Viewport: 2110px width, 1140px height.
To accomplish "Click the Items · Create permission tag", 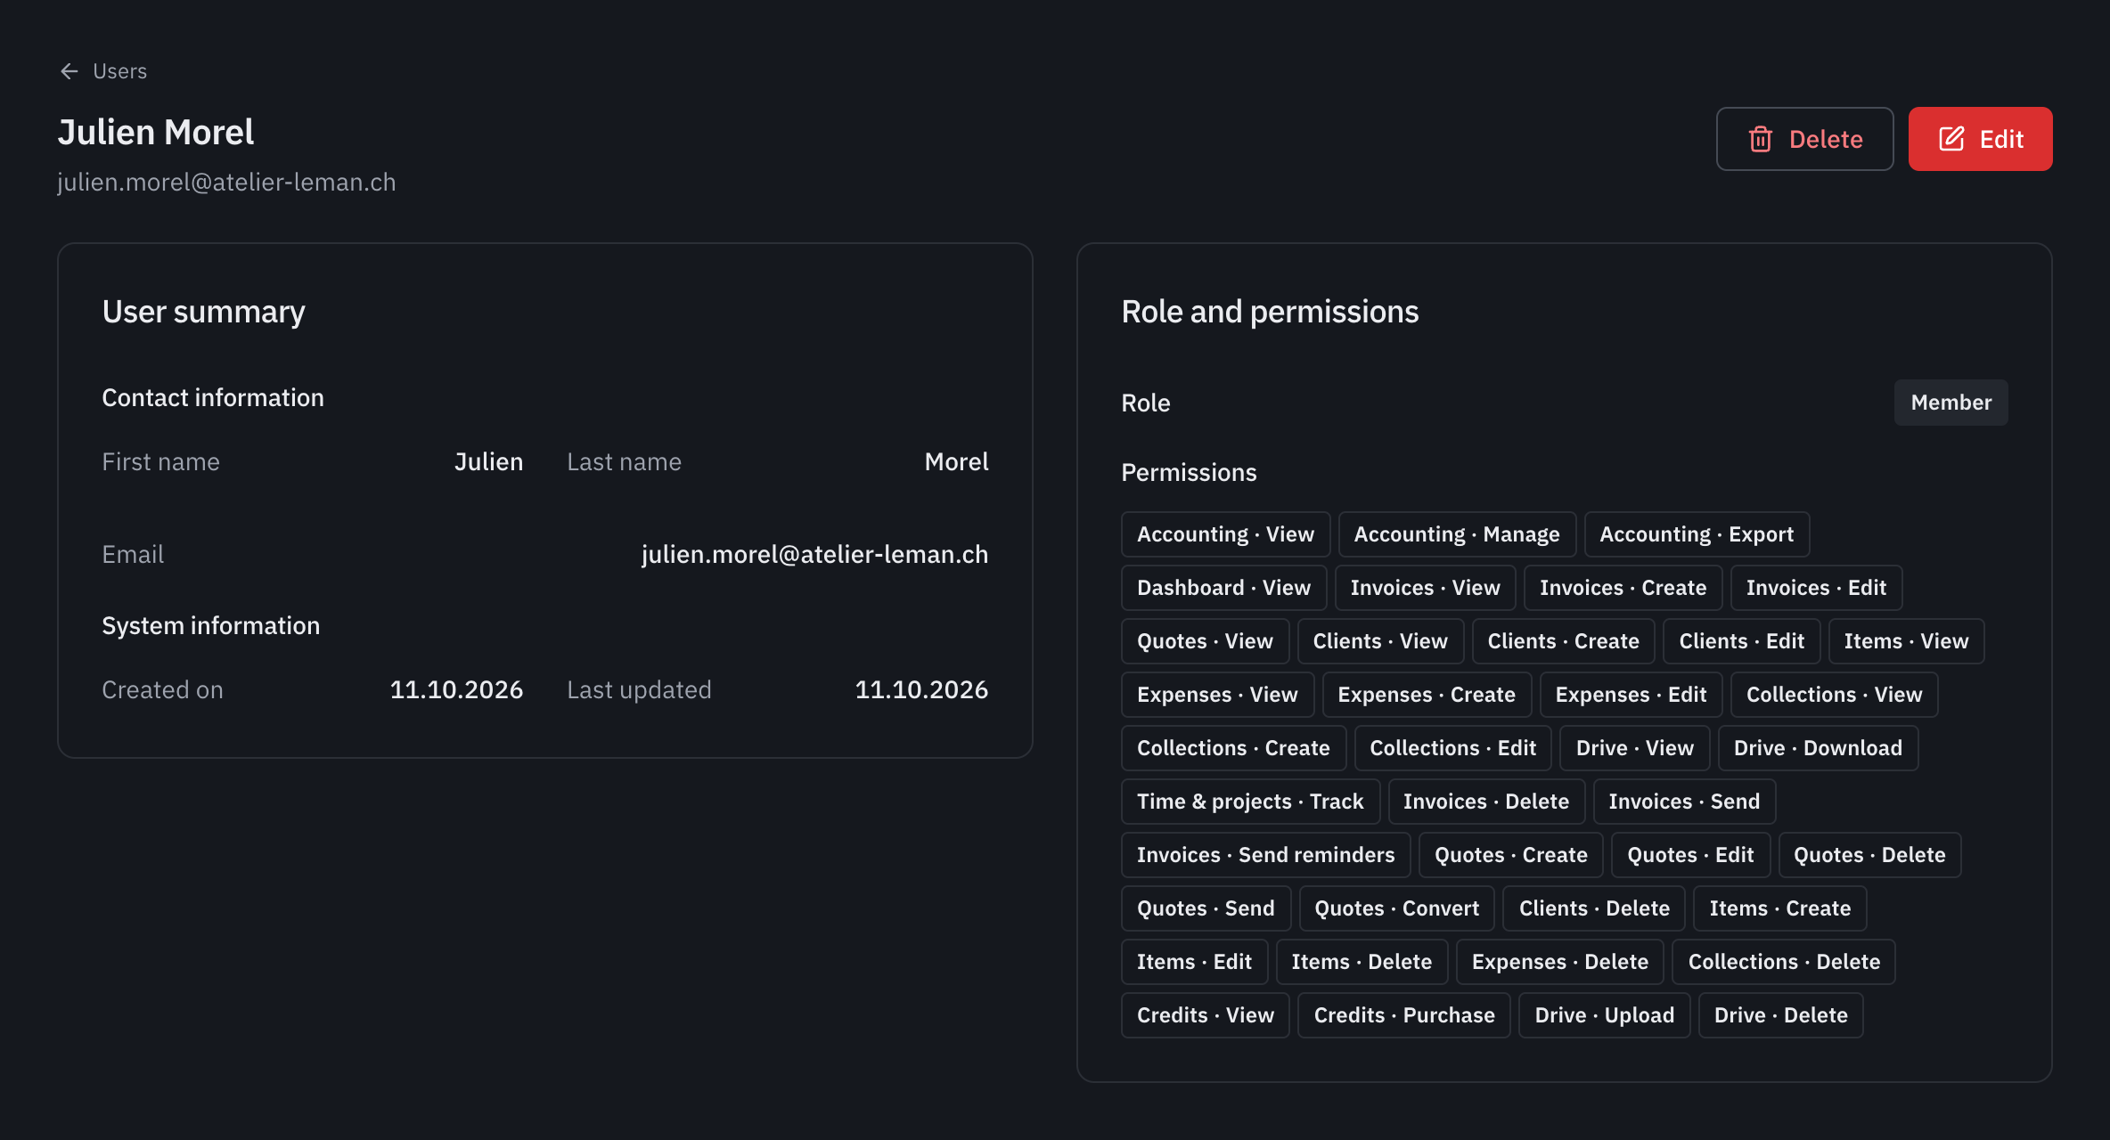I will pyautogui.click(x=1779, y=908).
